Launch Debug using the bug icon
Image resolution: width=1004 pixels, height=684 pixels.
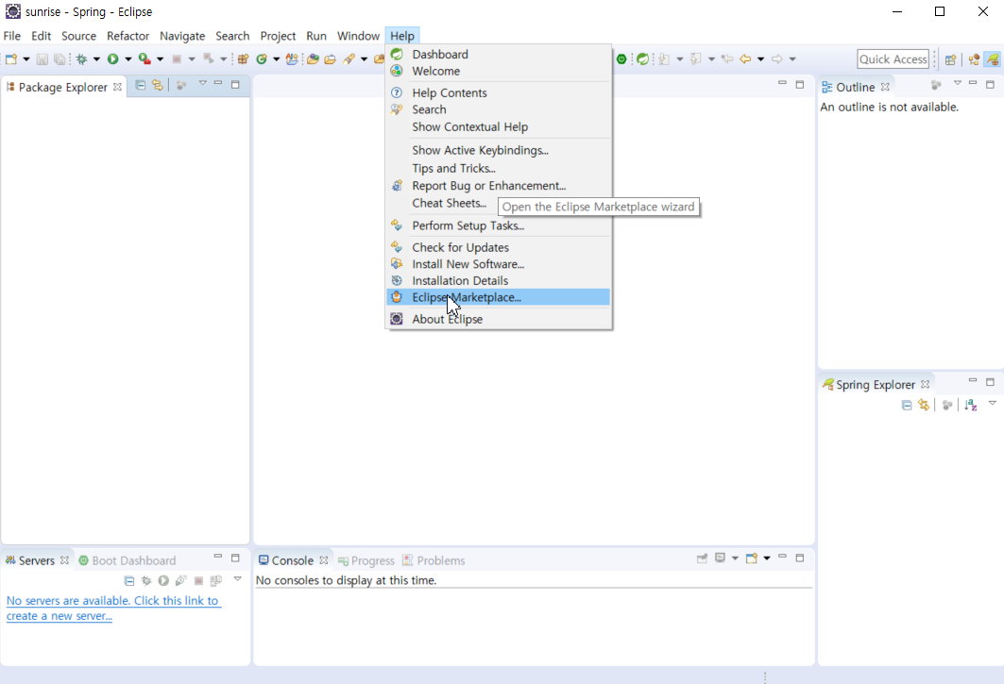pos(81,58)
